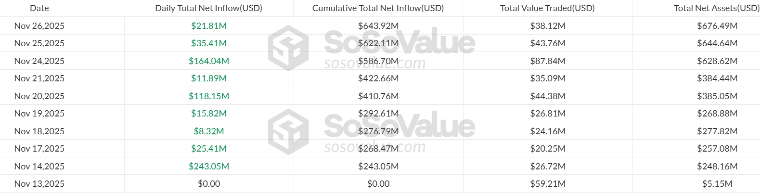The image size is (761, 193).
Task: Select the Nov 13,2025 row date
Action: (39, 184)
